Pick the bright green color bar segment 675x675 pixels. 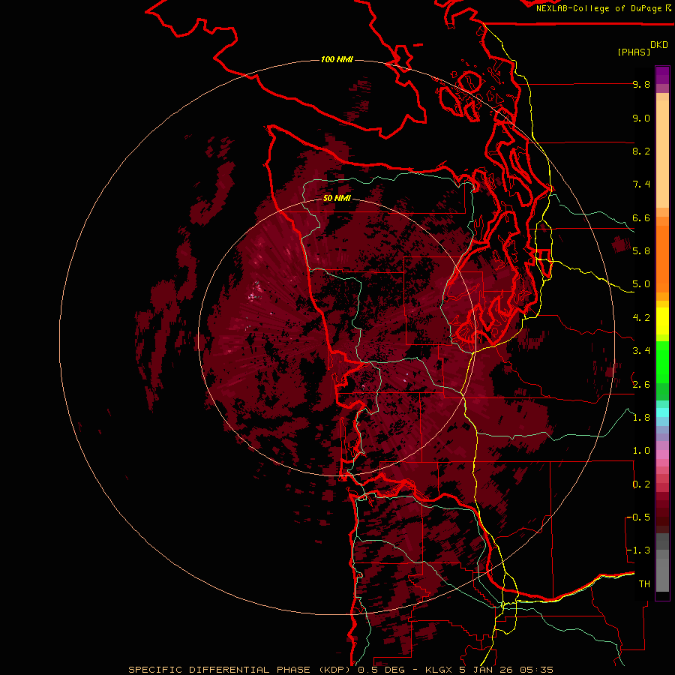tap(662, 363)
